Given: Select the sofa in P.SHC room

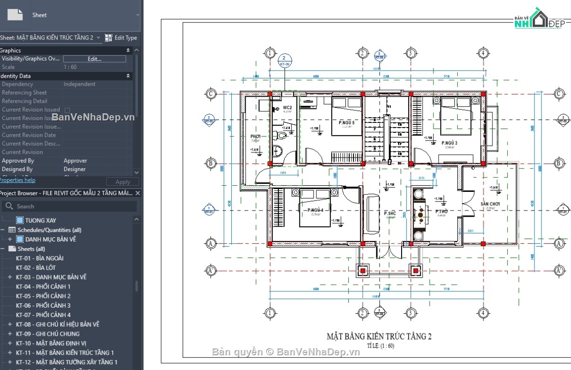Looking at the screenshot, I should pos(371,214).
